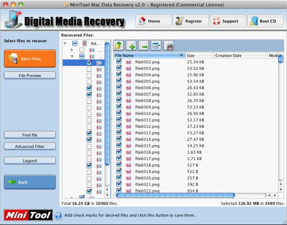Image resolution: width=287 pixels, height=225 pixels.
Task: Click the File Preview button
Action: [x=30, y=76]
